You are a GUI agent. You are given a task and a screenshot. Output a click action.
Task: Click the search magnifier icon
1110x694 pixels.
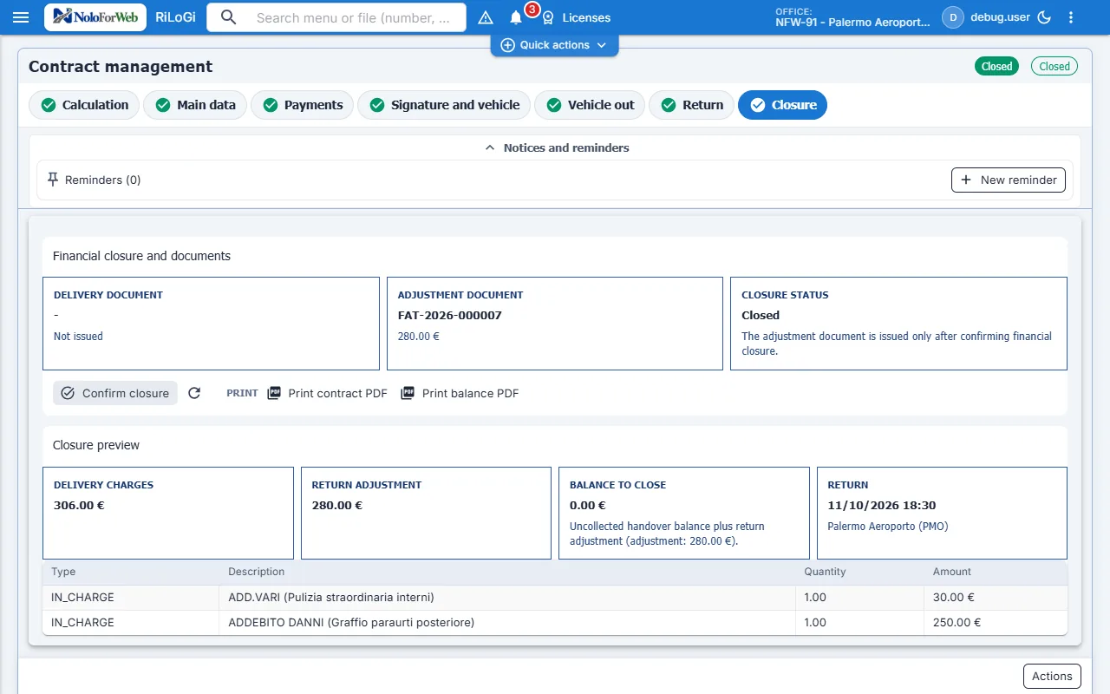(x=228, y=17)
